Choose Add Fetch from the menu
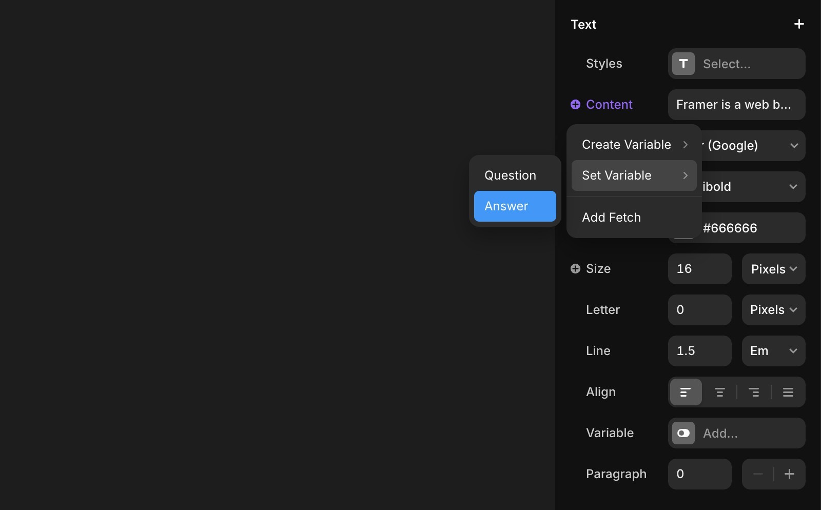This screenshot has width=821, height=510. pyautogui.click(x=634, y=218)
